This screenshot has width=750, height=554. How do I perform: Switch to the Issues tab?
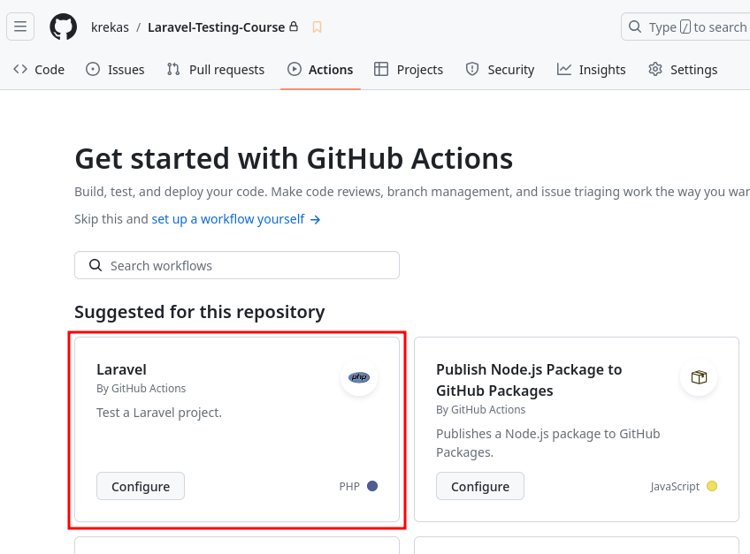click(x=115, y=70)
